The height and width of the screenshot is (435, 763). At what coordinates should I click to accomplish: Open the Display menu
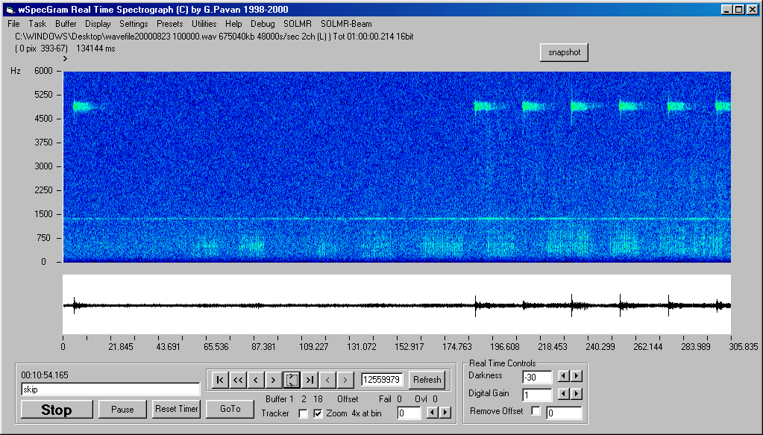pyautogui.click(x=98, y=24)
